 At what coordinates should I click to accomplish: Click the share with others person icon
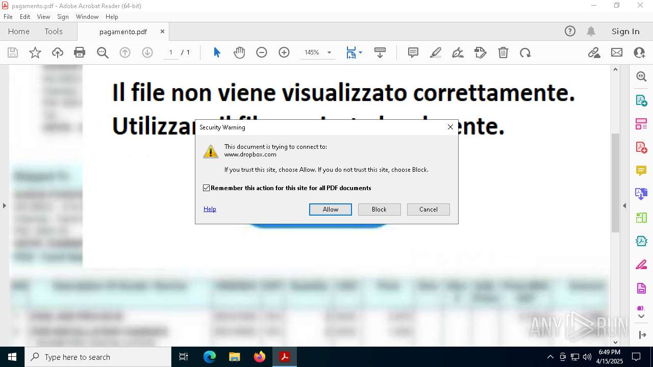click(x=639, y=53)
